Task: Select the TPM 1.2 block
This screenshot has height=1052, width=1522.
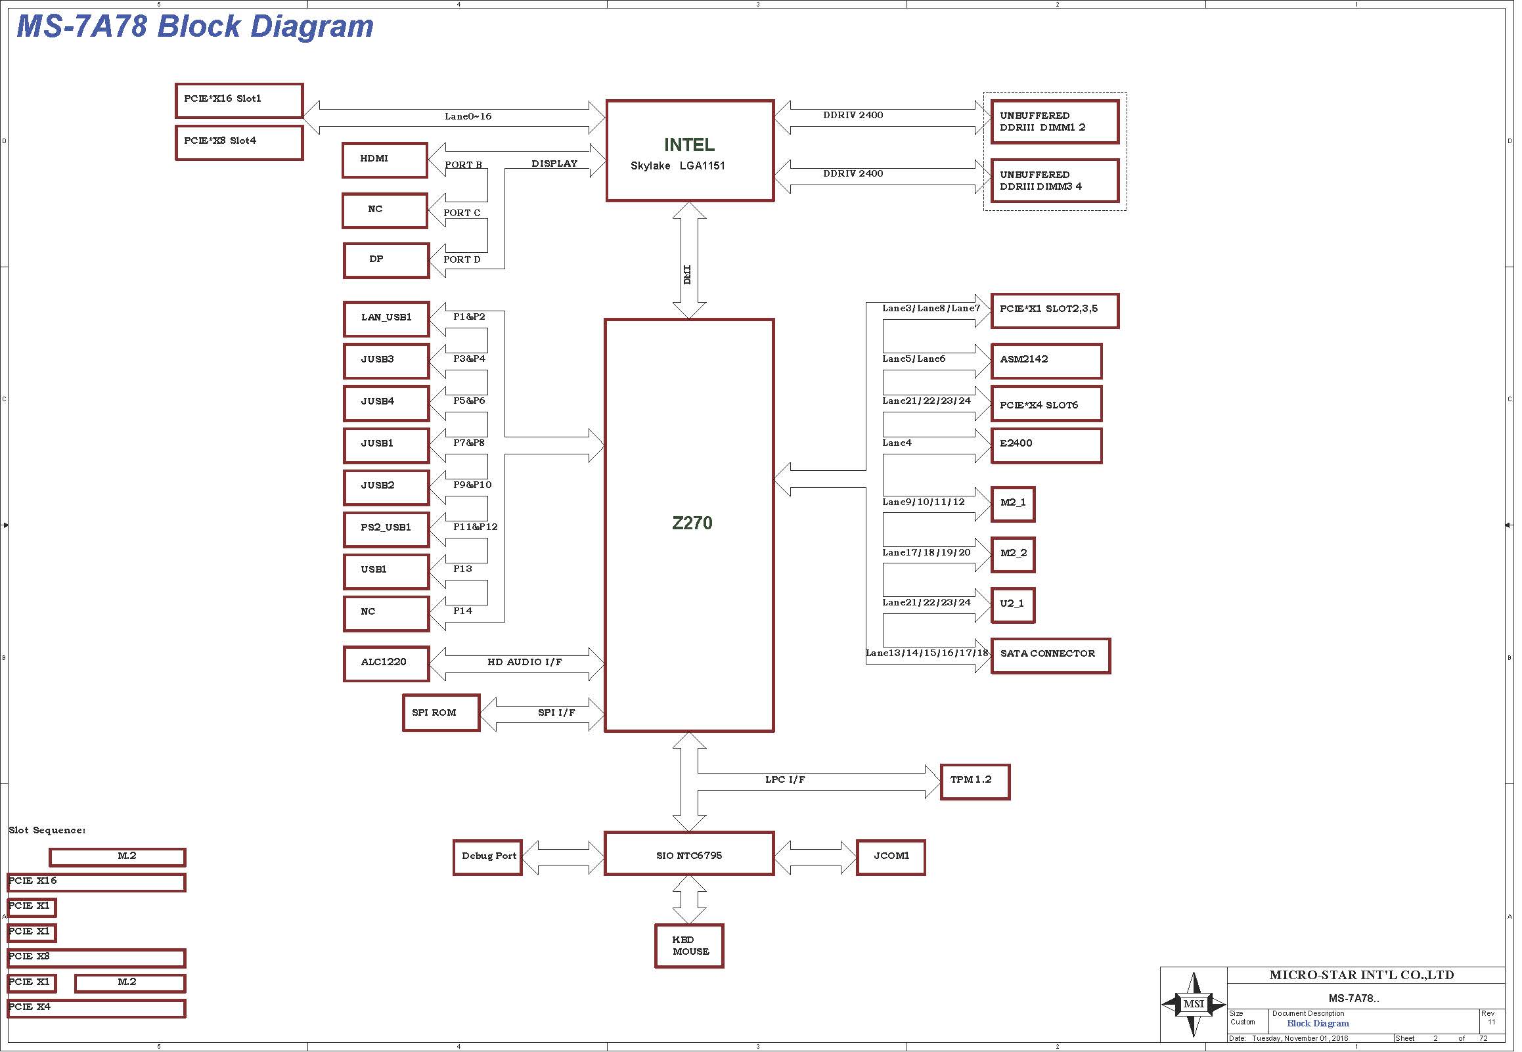Action: click(x=976, y=782)
